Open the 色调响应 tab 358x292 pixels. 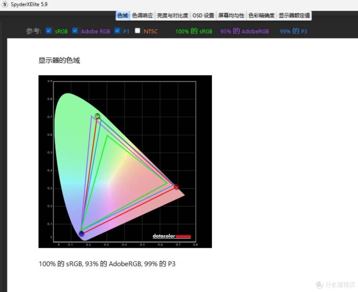[x=143, y=16]
